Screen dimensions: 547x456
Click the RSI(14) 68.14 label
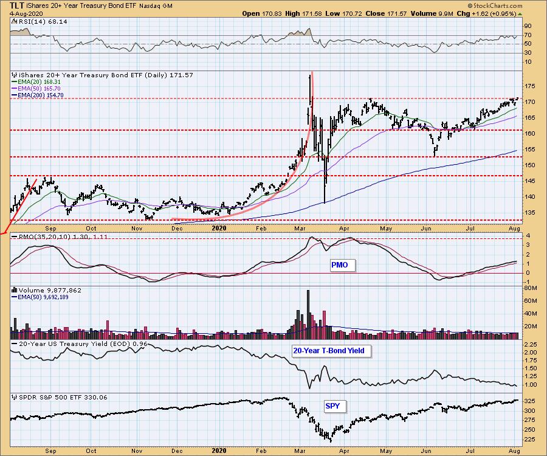tap(43, 22)
